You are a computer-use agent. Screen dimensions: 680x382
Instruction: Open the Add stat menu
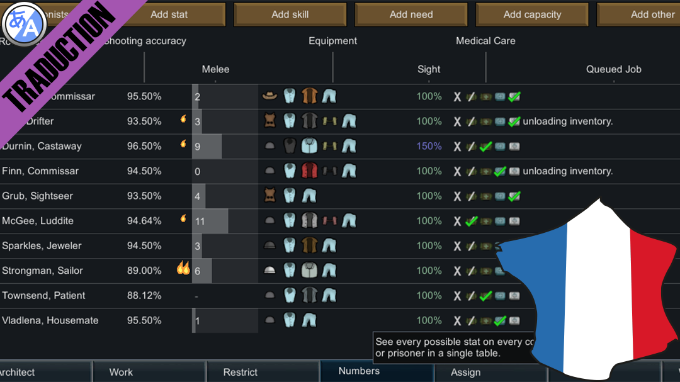coord(169,14)
